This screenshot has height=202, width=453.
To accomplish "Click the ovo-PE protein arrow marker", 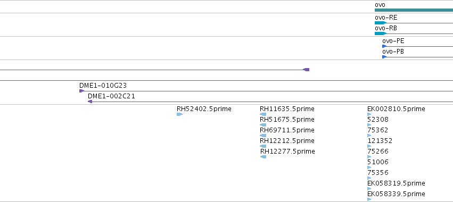I will point(384,46).
